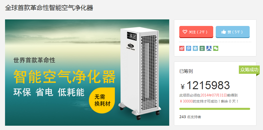
Task: Click the 智能空气净化器 banner headline
Action: pos(65,77)
